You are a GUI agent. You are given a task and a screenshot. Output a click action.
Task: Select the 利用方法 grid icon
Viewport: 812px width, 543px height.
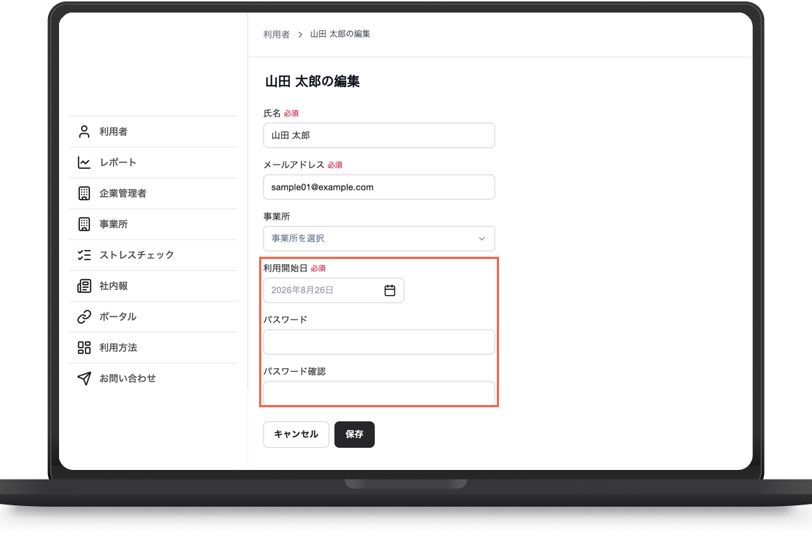[x=84, y=347]
